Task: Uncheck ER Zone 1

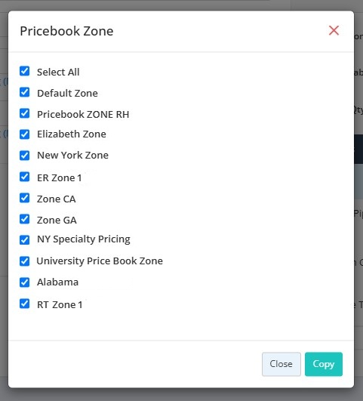Action: (25, 177)
